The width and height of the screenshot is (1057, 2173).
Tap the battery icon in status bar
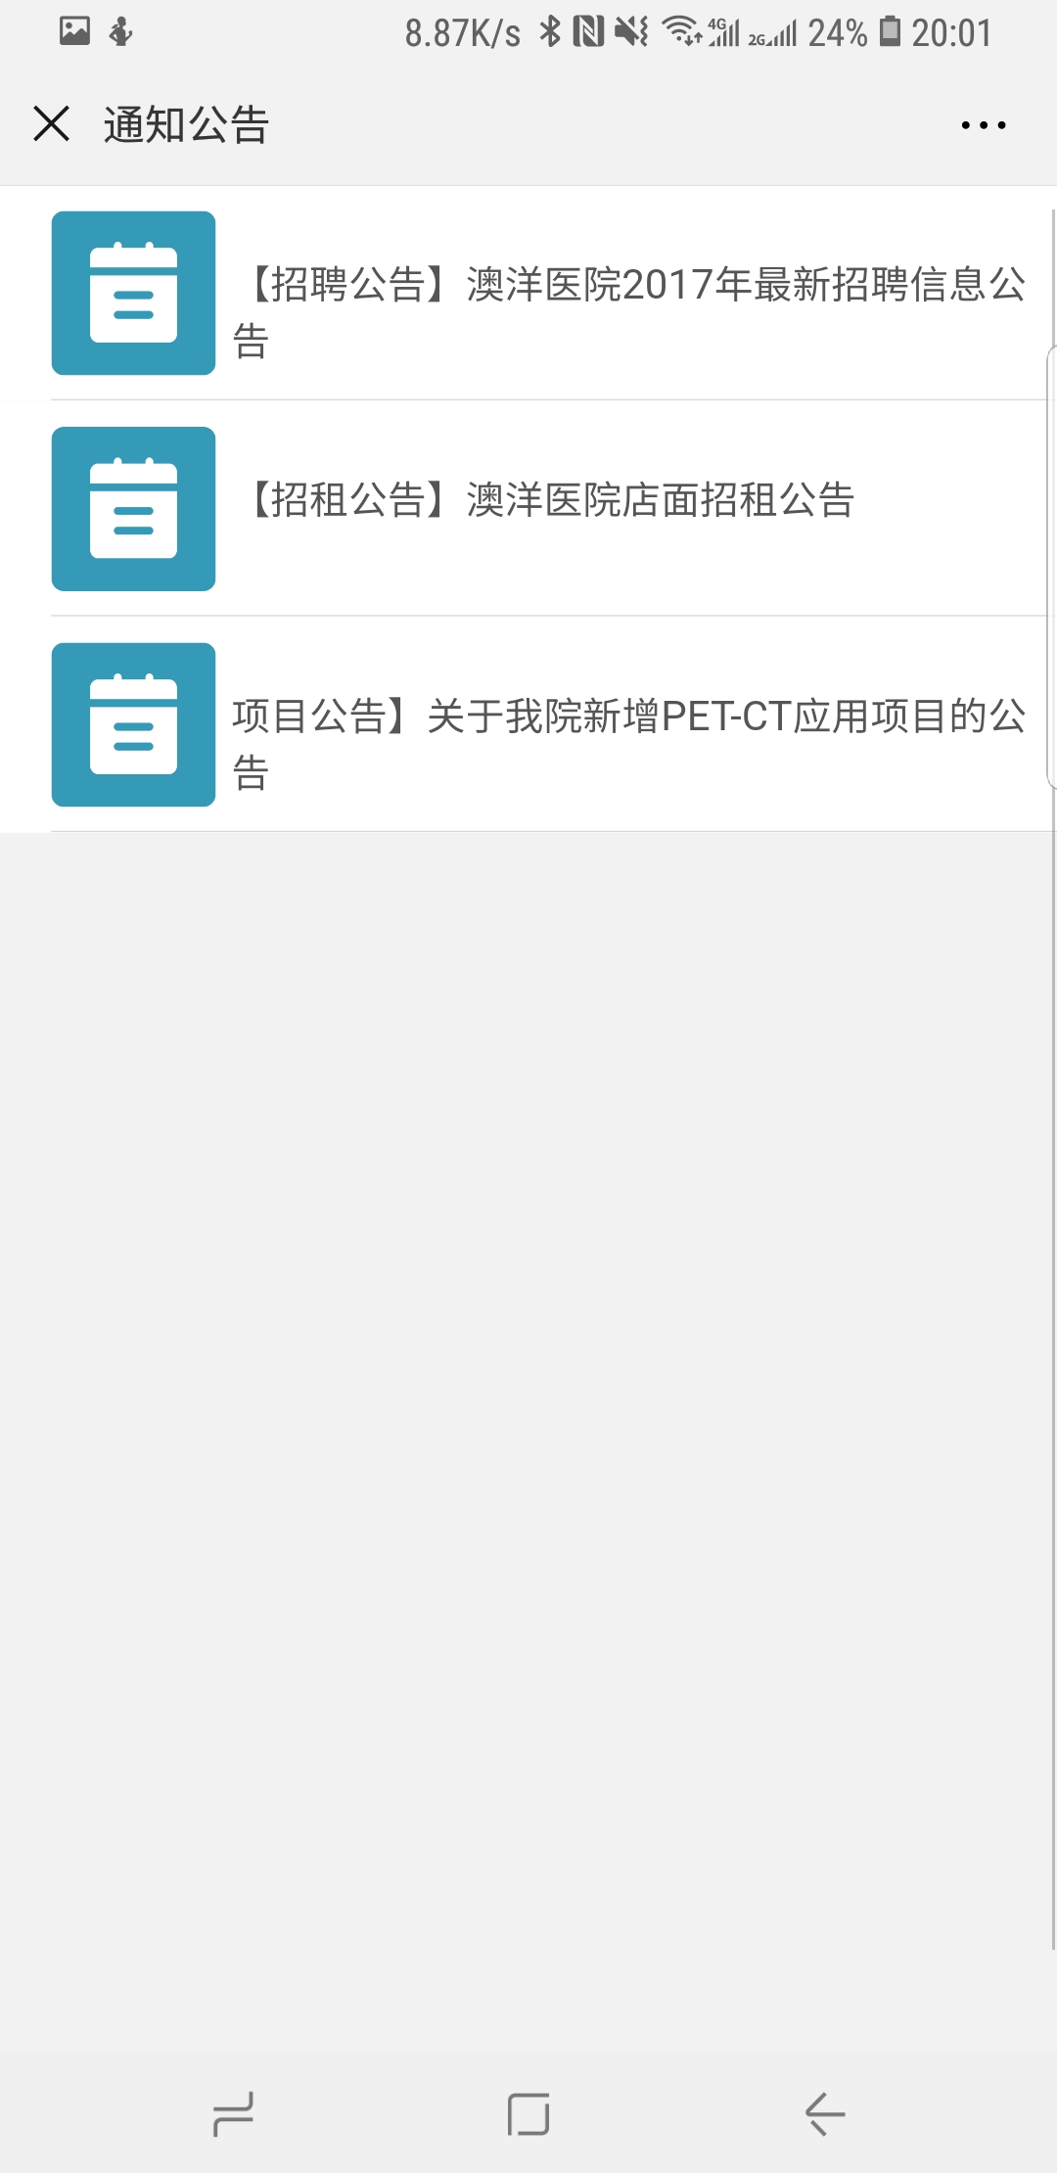(890, 32)
